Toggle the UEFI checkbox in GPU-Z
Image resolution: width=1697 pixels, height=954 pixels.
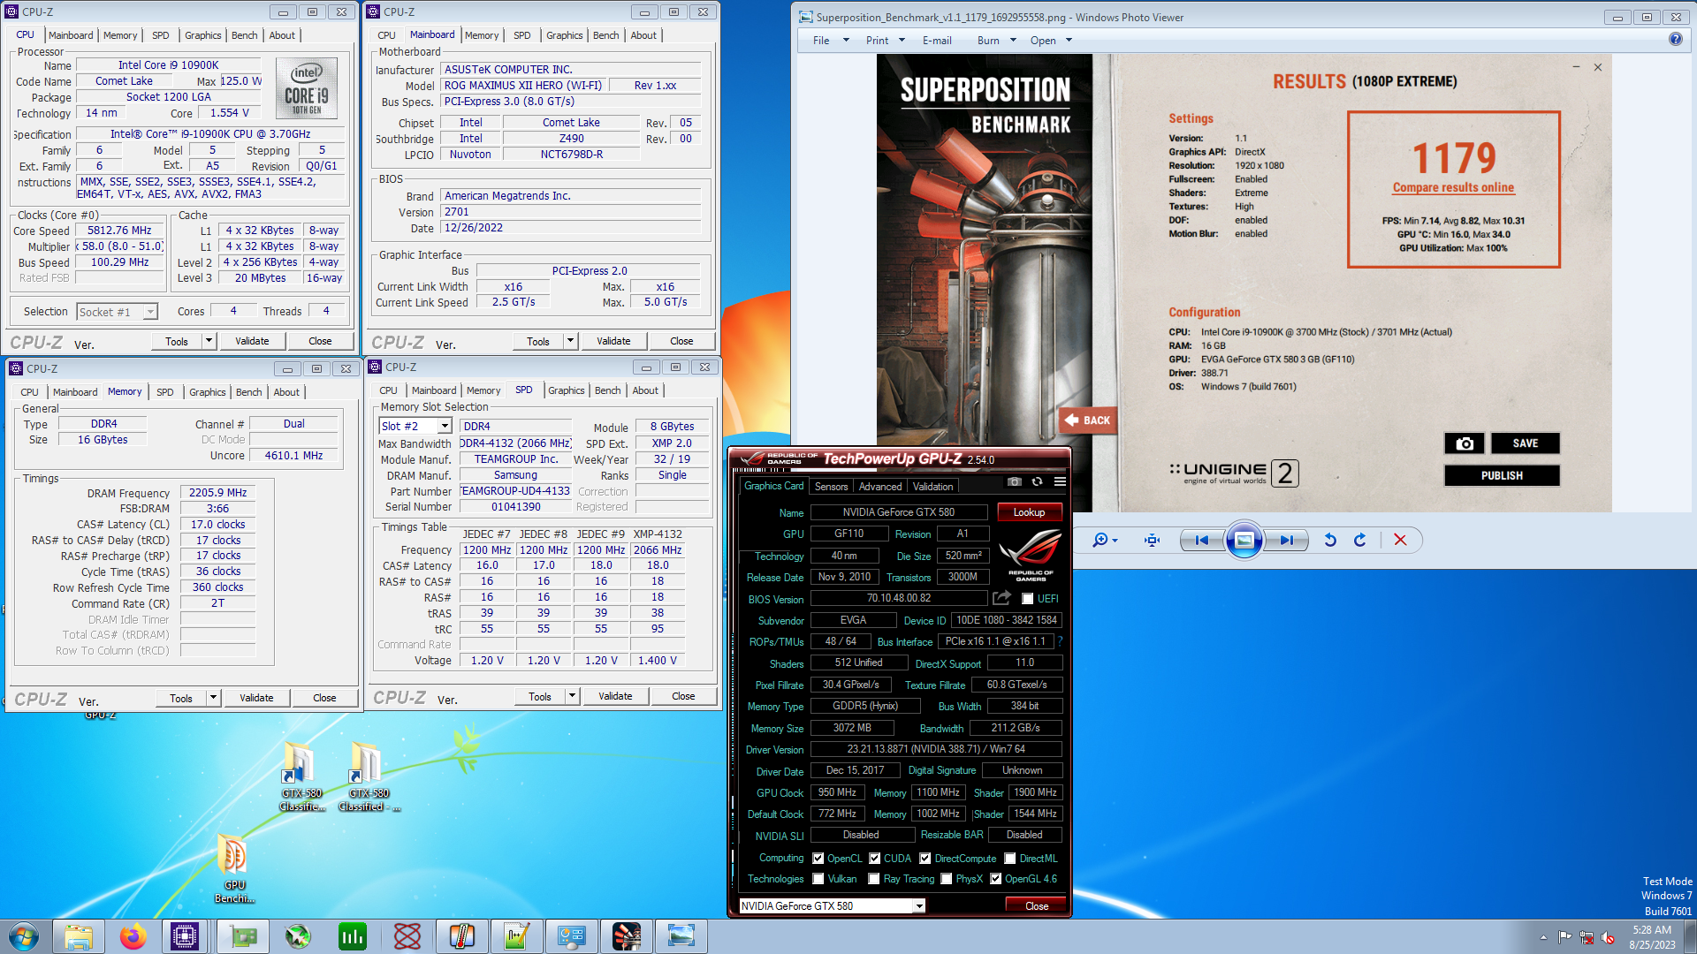pos(1027,599)
